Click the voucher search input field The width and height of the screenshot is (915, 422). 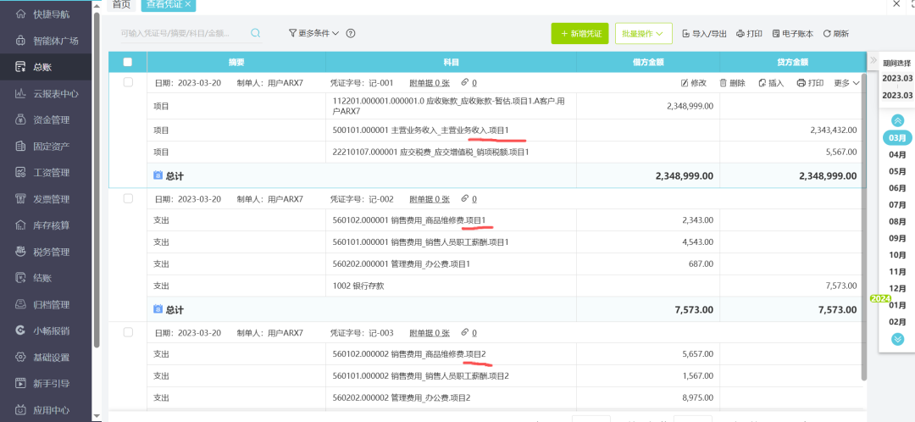point(182,34)
